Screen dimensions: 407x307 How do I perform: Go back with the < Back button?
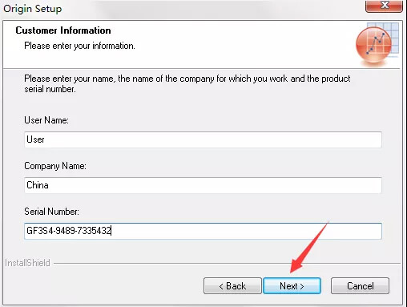pyautogui.click(x=232, y=286)
